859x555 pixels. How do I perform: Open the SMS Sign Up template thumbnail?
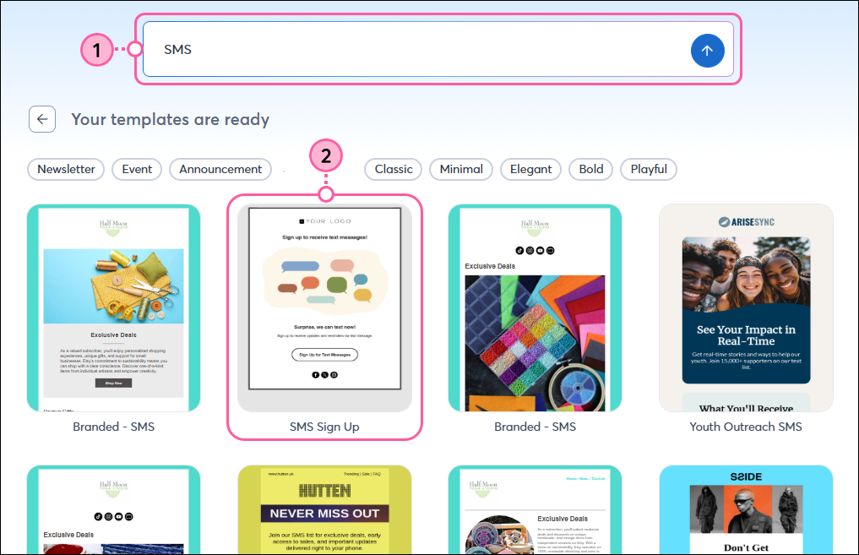(325, 307)
